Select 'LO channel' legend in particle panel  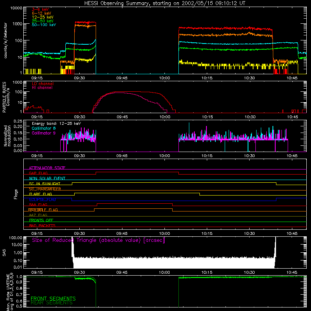(x=43, y=84)
